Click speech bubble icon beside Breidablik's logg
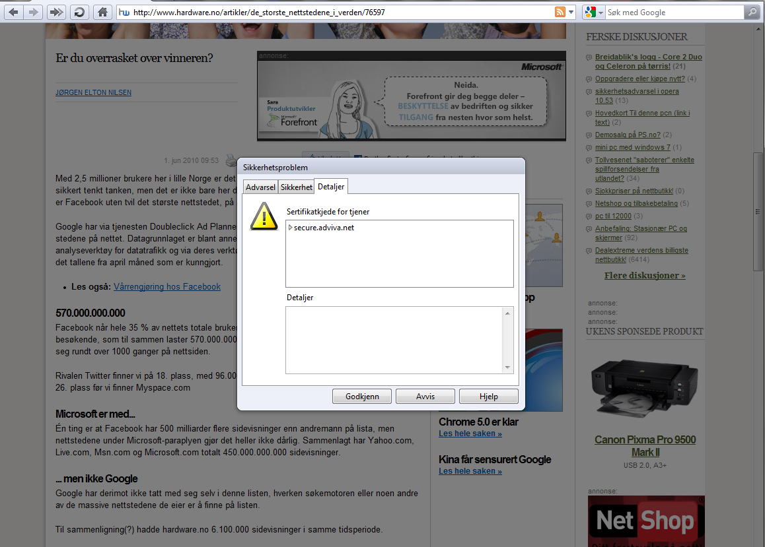Screen dimensions: 765x547 coord(589,57)
